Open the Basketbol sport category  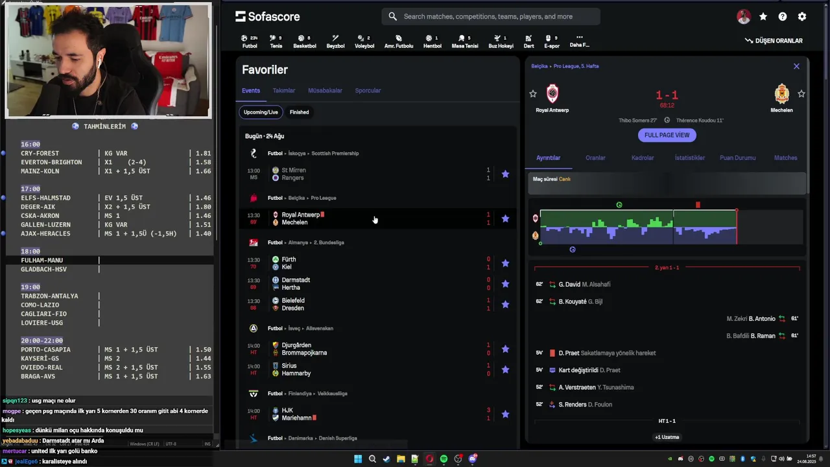tap(304, 42)
